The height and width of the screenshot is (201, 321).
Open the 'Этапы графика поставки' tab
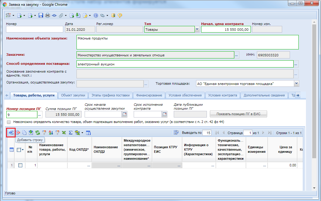[x=111, y=95]
